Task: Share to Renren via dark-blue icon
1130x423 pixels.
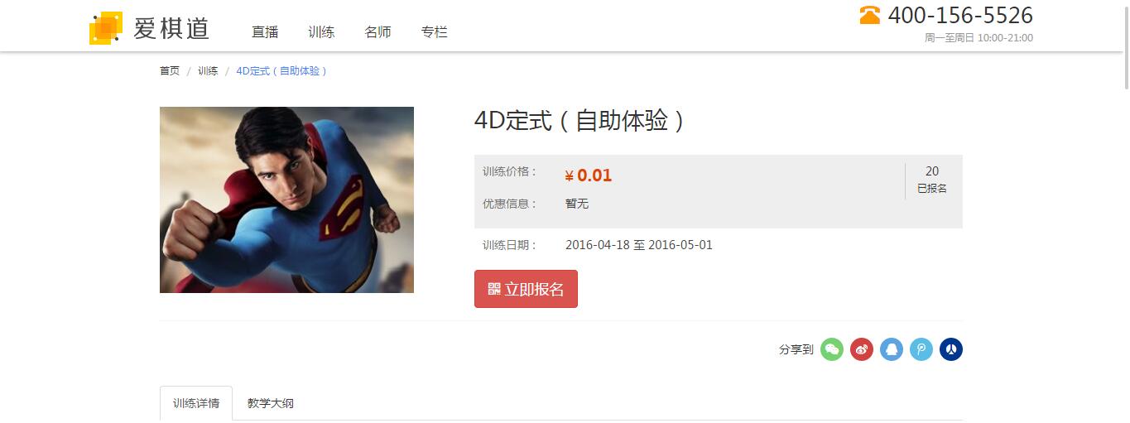Action: 951,349
